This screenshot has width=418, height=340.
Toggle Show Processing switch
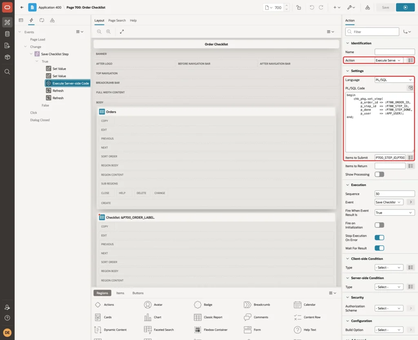click(379, 174)
